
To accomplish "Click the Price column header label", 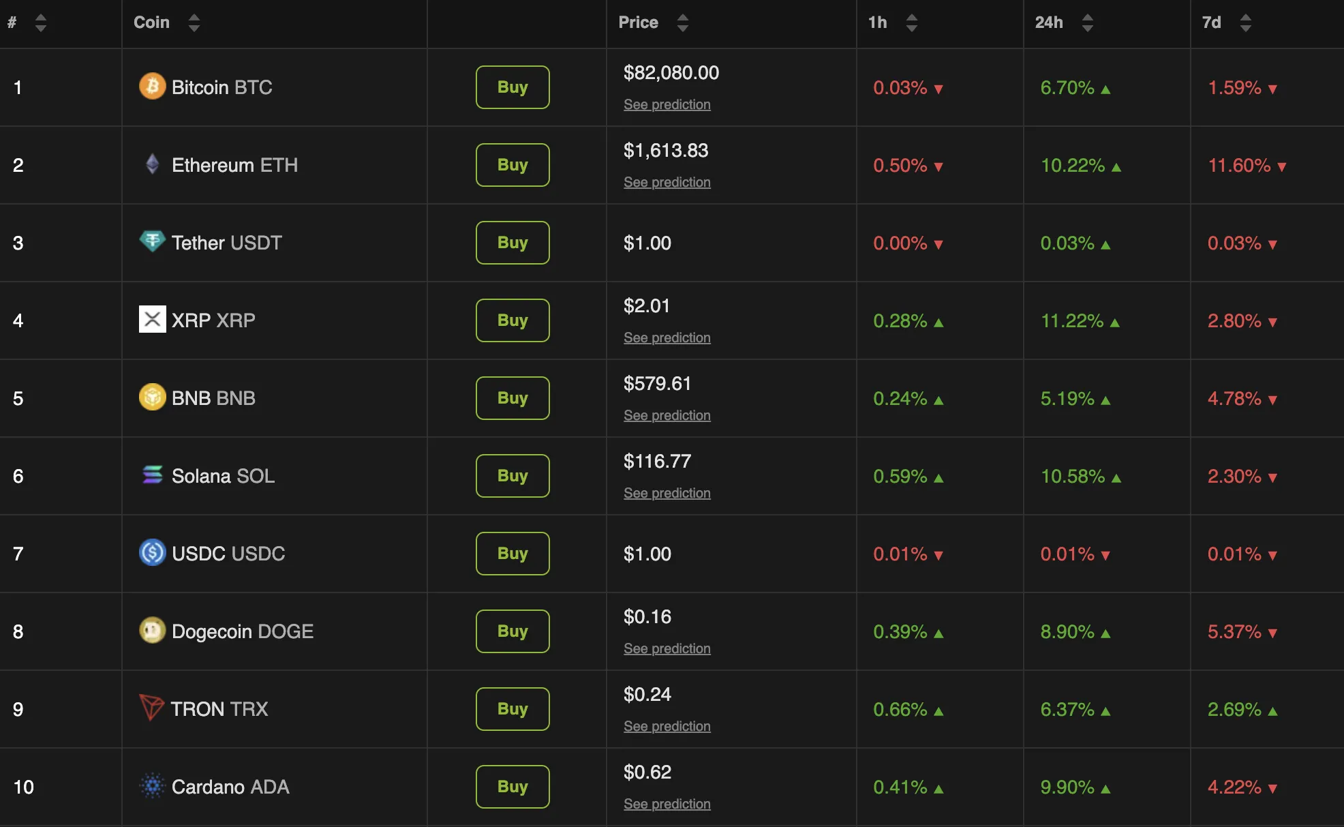I will click(638, 22).
